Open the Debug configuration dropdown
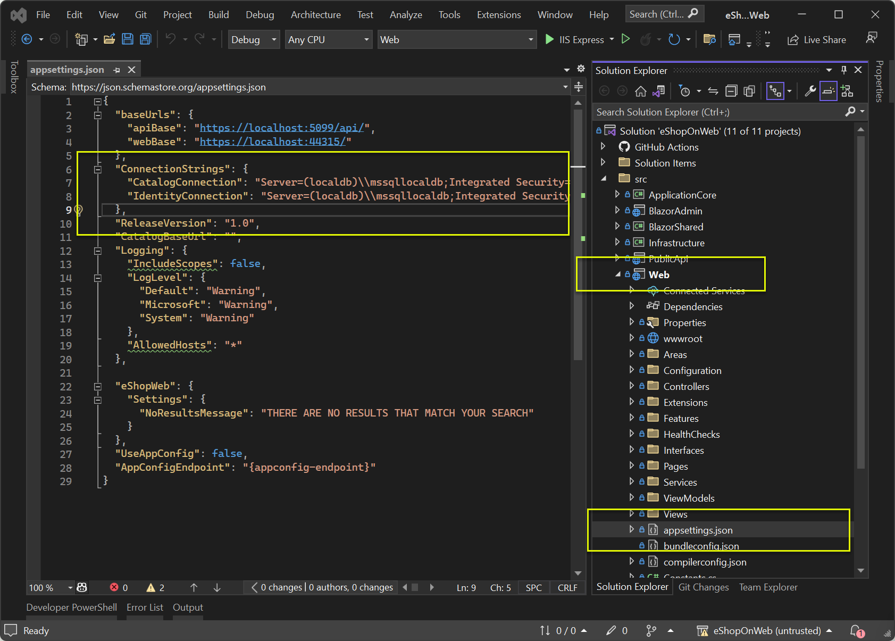 (x=254, y=40)
